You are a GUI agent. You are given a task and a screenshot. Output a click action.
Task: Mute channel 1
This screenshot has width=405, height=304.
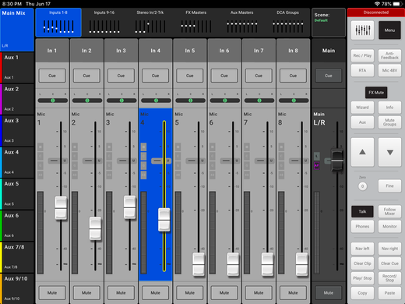point(52,293)
